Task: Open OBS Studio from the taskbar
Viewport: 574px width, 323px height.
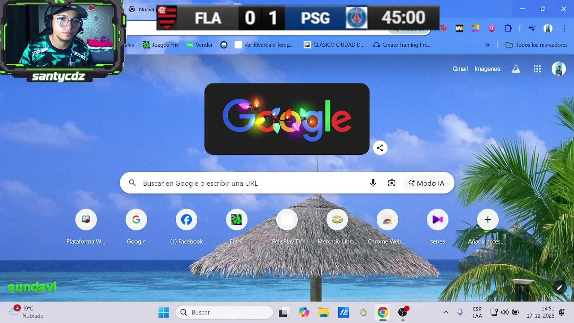Action: [x=403, y=313]
